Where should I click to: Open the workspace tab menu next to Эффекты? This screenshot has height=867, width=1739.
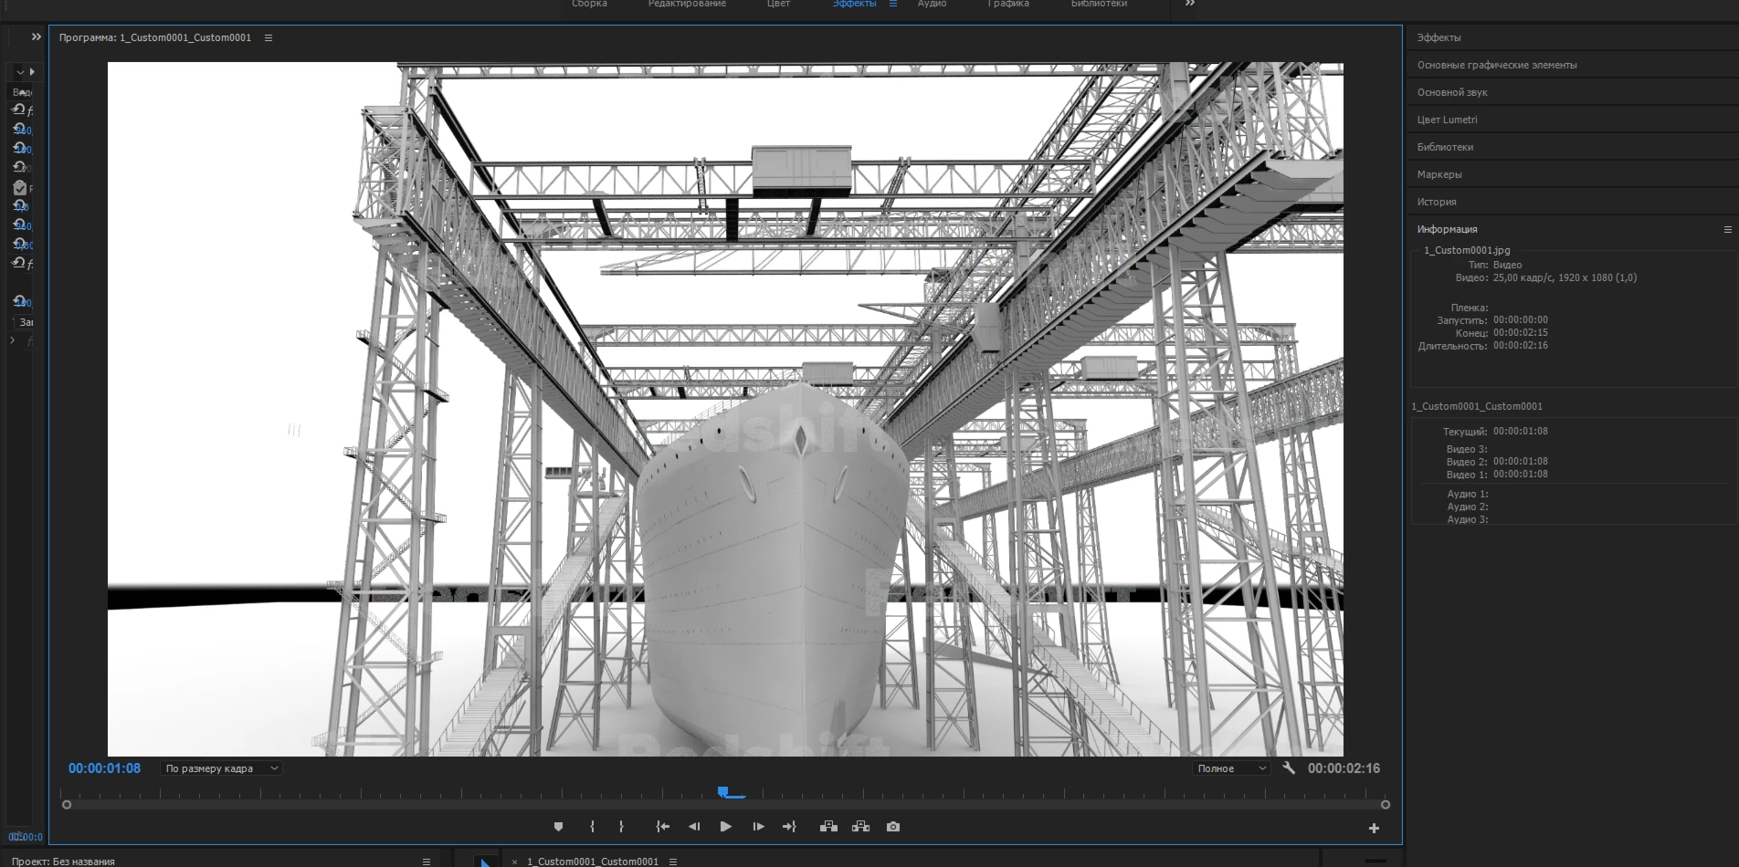[893, 4]
